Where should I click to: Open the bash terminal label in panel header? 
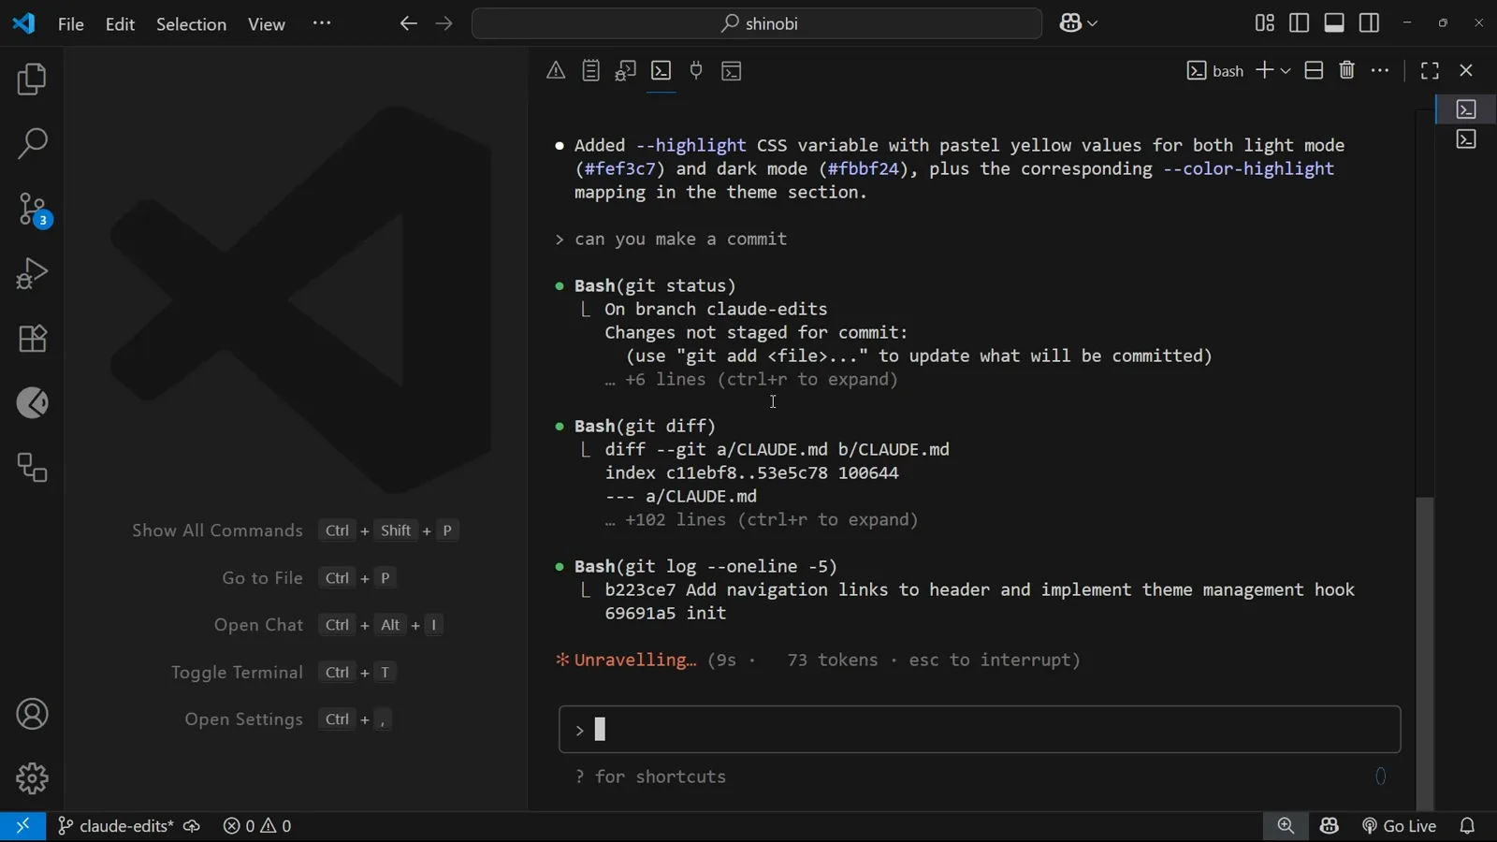[x=1215, y=71]
